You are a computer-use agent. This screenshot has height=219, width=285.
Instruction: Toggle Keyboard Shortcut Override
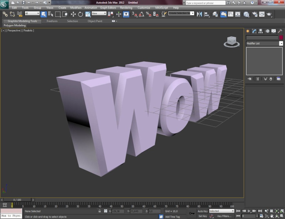pyautogui.click(x=126, y=14)
